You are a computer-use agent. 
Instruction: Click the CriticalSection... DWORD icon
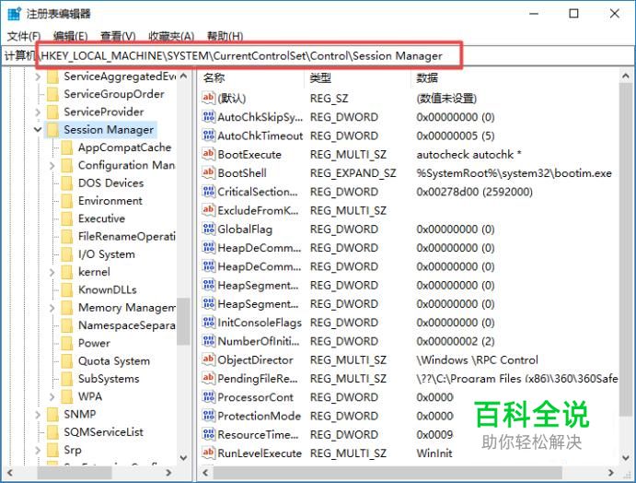point(209,192)
